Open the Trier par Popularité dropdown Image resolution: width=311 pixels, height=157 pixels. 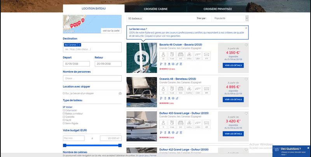230,18
